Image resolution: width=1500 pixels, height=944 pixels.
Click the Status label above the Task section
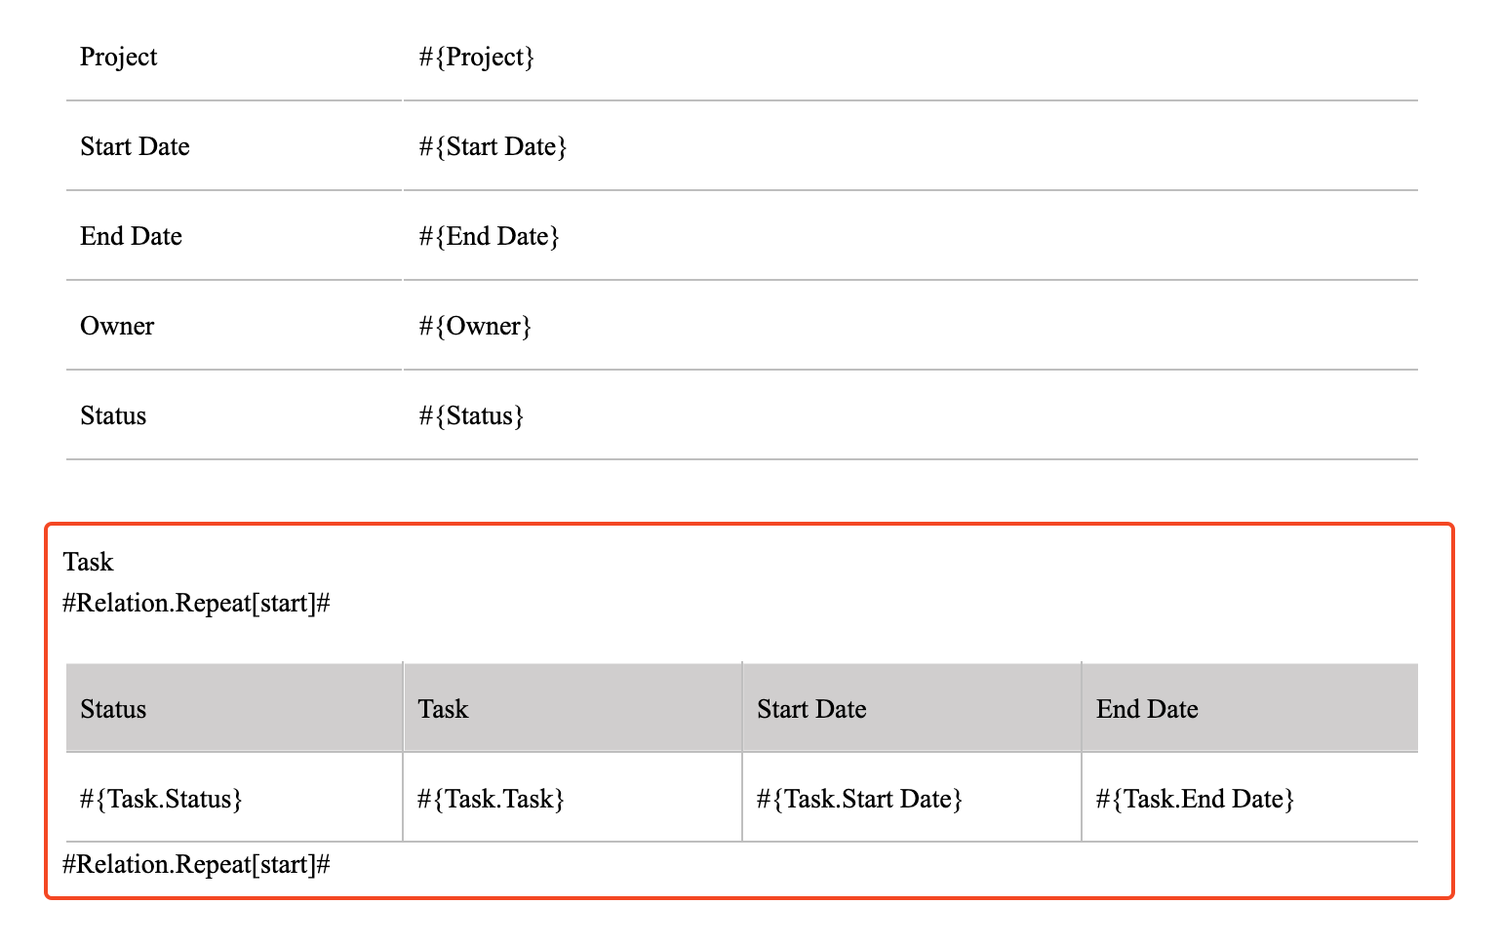[113, 415]
